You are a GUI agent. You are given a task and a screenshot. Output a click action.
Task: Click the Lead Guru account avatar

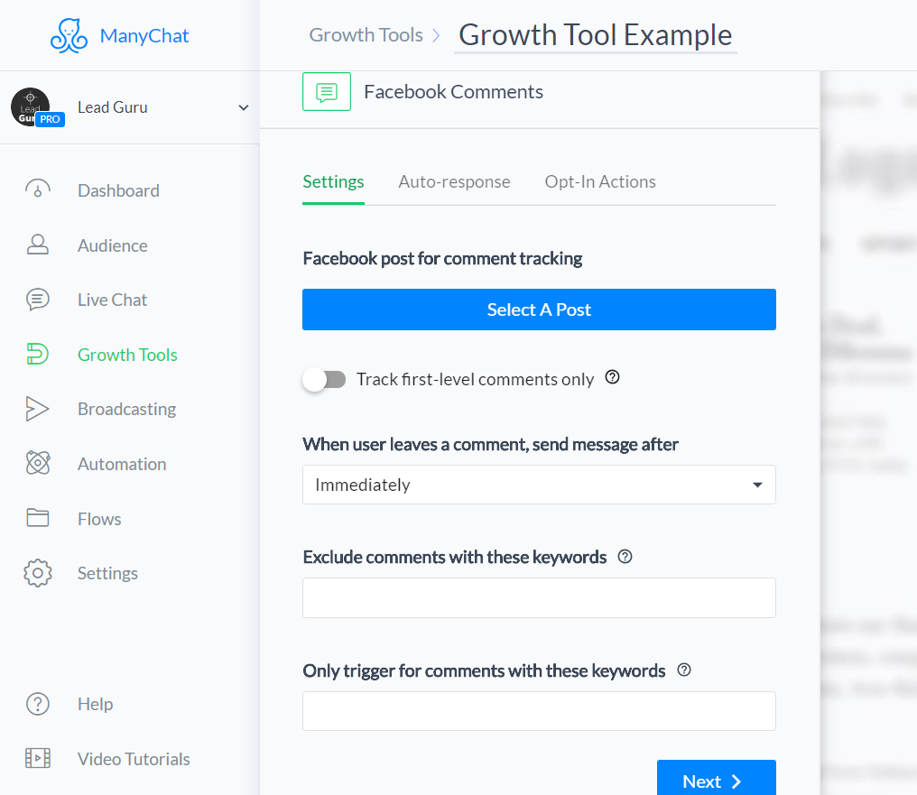coord(31,107)
